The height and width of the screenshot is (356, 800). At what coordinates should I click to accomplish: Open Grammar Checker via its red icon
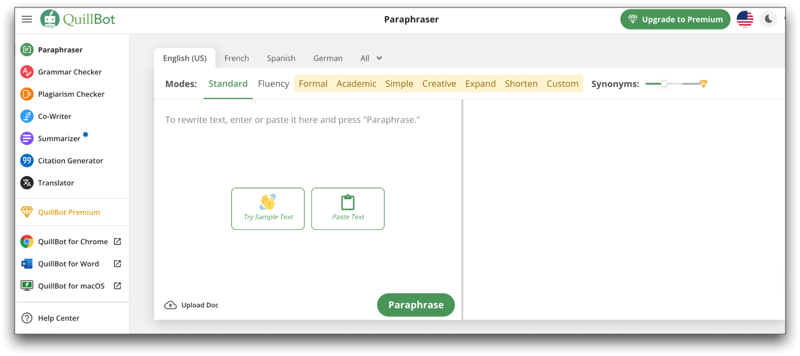coord(27,72)
